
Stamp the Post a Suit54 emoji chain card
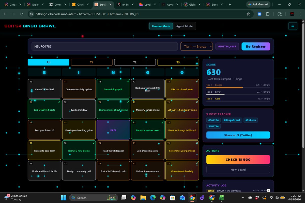click(113, 171)
